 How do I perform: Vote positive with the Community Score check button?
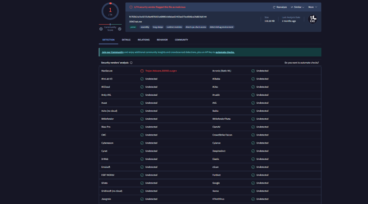(120, 29)
